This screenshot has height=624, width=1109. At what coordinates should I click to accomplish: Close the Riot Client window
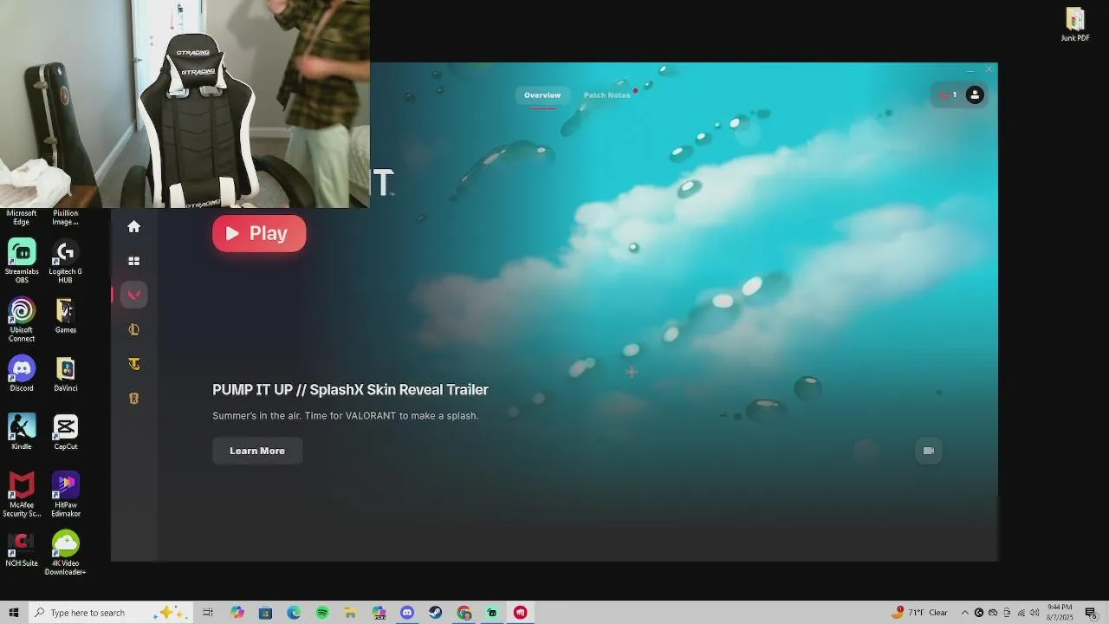[x=989, y=69]
